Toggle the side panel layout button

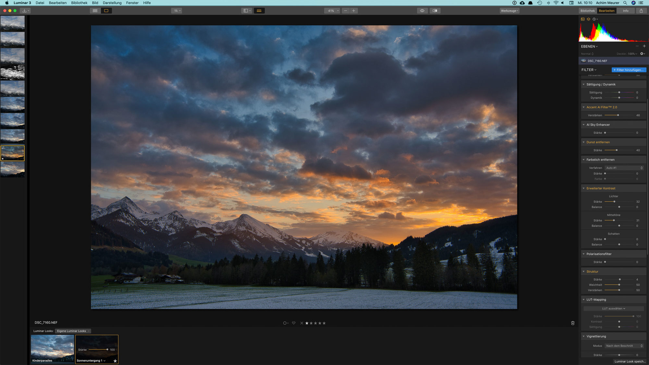[247, 11]
